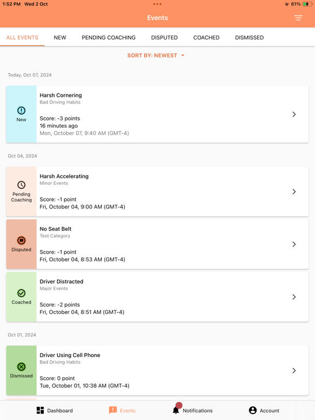Open Account profile icon
Viewport: 315px width, 420px height.
(x=253, y=410)
